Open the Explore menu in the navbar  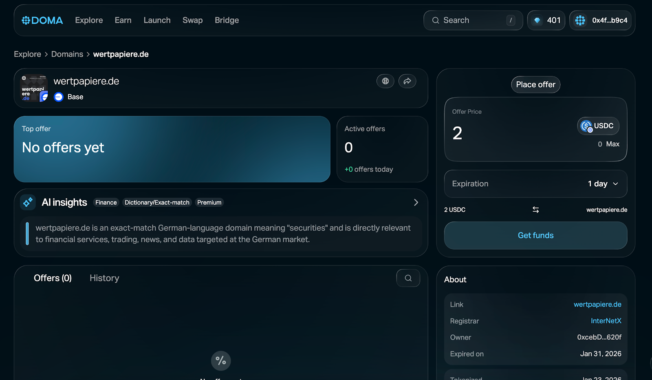(x=89, y=20)
